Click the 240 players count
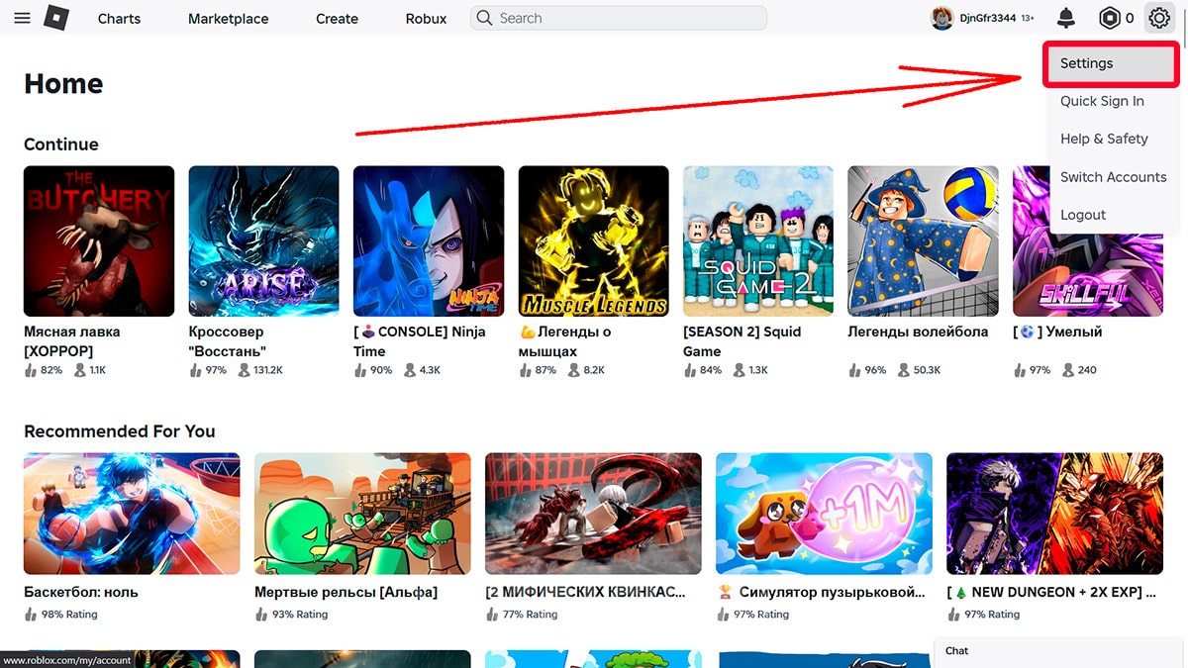The height and width of the screenshot is (668, 1188). point(1087,370)
